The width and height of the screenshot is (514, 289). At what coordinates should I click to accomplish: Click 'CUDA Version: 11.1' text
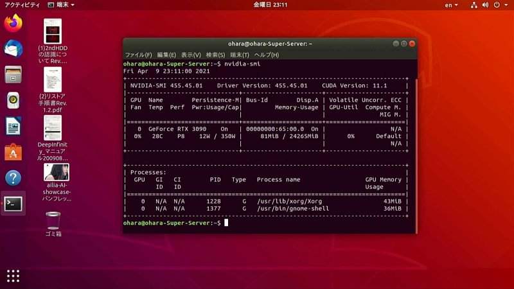355,85
